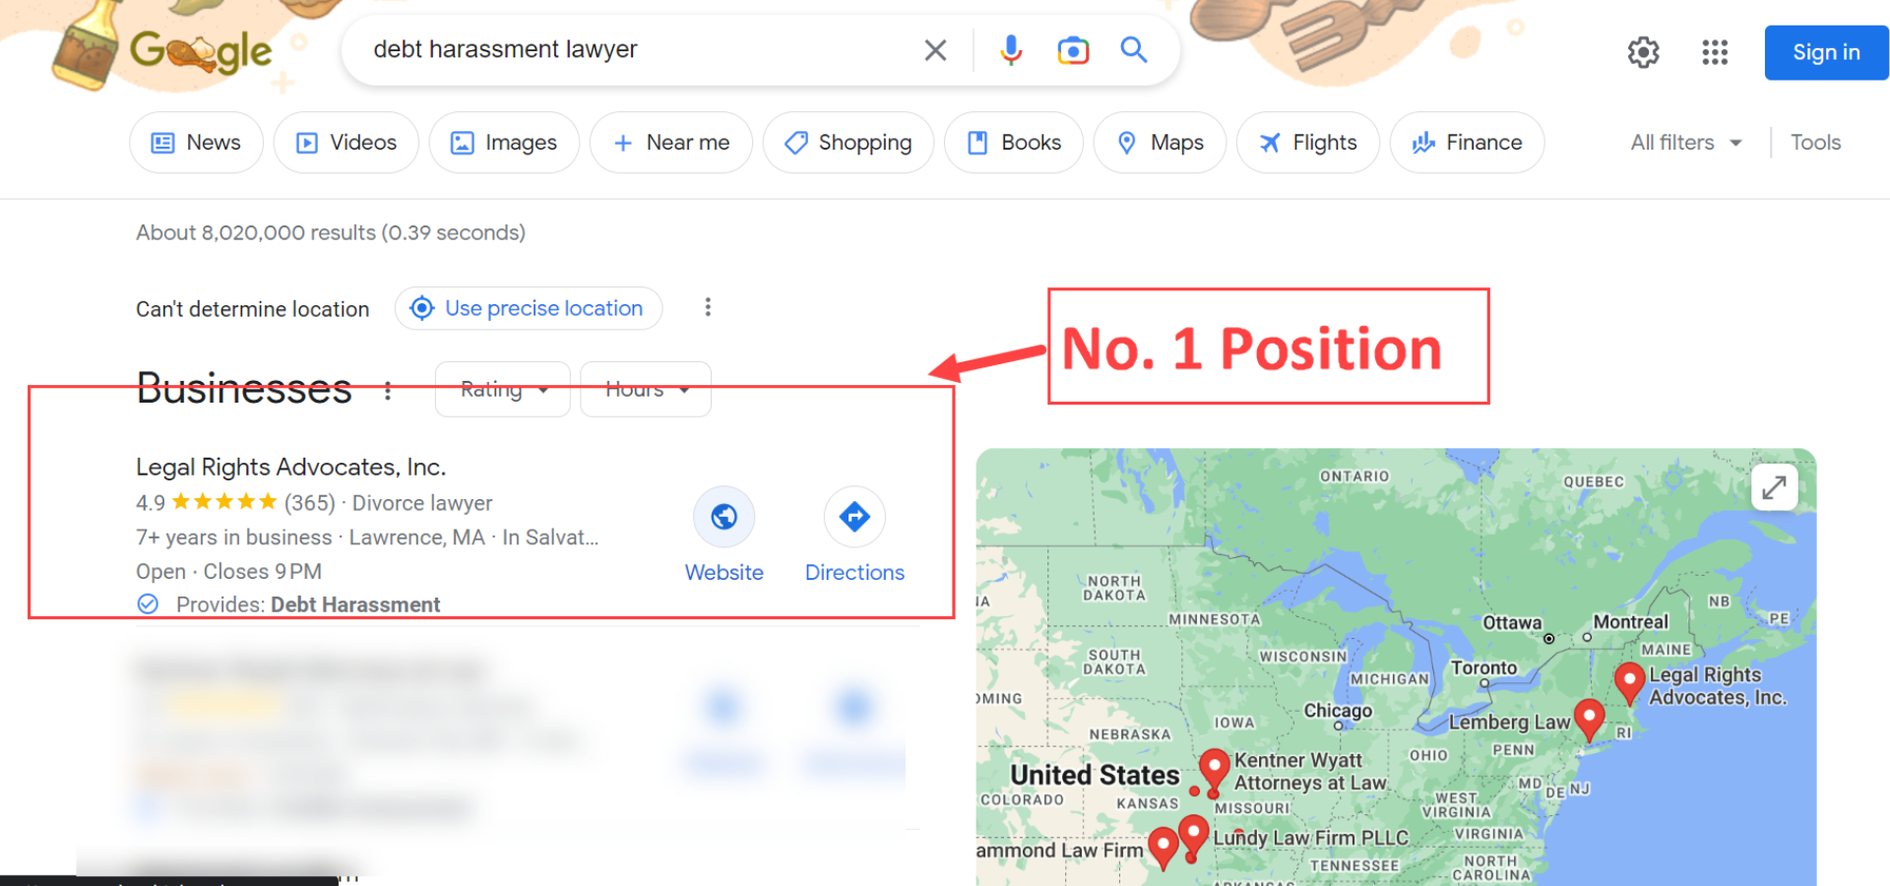
Task: Expand the map to full view
Action: coord(1774,486)
